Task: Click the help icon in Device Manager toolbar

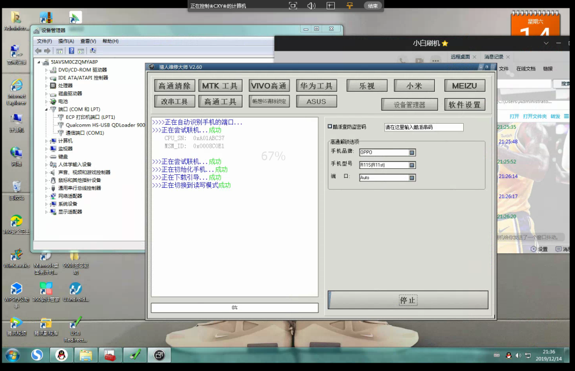Action: point(72,51)
